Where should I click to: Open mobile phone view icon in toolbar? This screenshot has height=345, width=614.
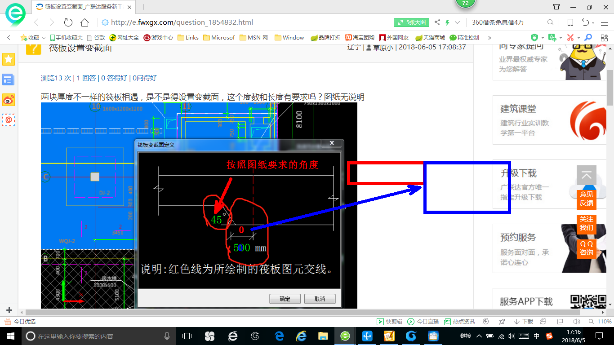(570, 22)
